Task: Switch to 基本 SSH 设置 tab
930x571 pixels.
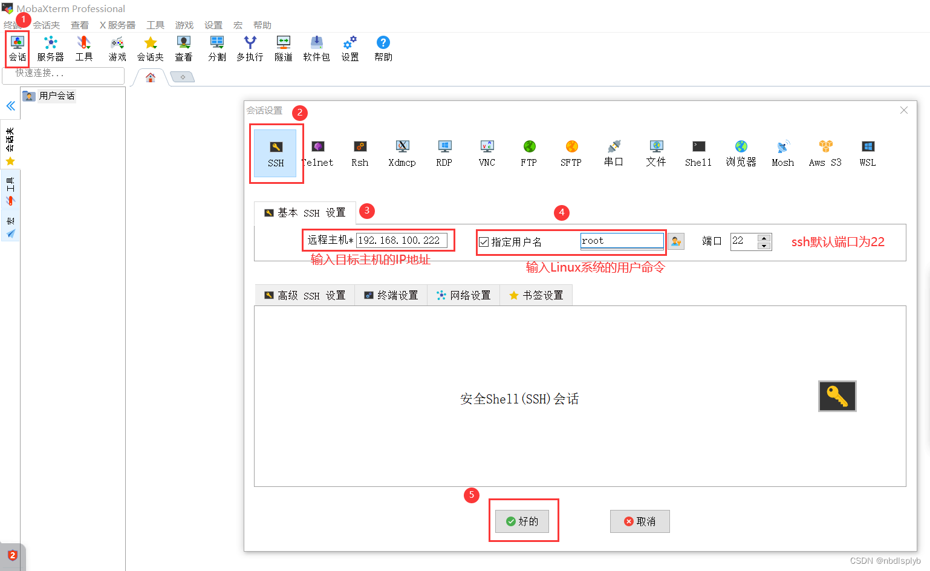Action: 305,213
